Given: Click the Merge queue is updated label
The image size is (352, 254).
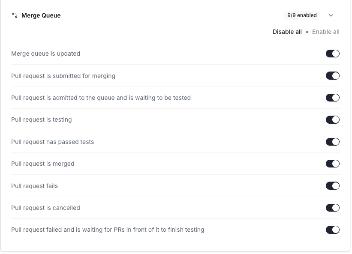Looking at the screenshot, I should tap(45, 54).
